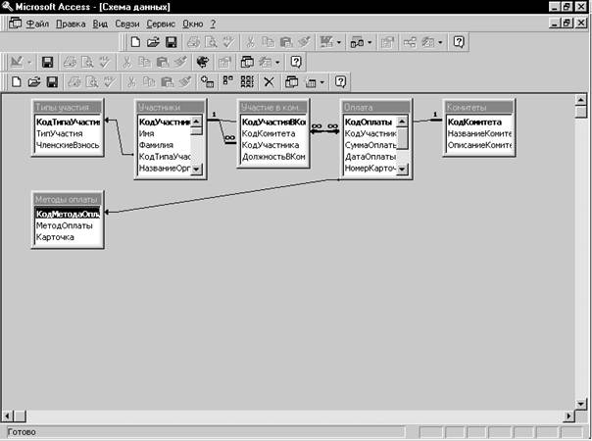Click Open folder icon in bottom toolbar
This screenshot has width=592, height=441.
[x=34, y=82]
